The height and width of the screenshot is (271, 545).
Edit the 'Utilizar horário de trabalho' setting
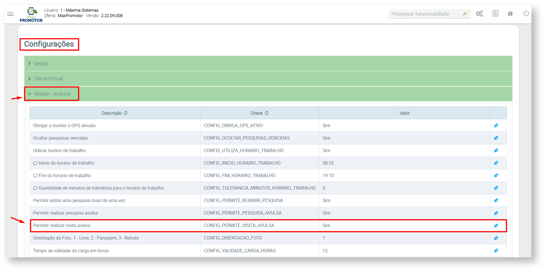tap(496, 150)
